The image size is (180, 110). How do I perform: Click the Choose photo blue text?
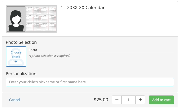coord(16,54)
